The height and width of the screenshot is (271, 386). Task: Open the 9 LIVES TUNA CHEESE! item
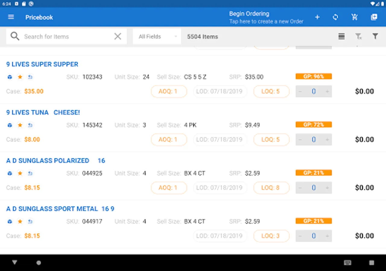(43, 112)
